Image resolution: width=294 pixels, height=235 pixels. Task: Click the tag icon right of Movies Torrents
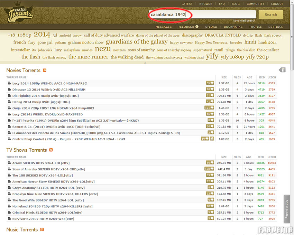point(282,70)
